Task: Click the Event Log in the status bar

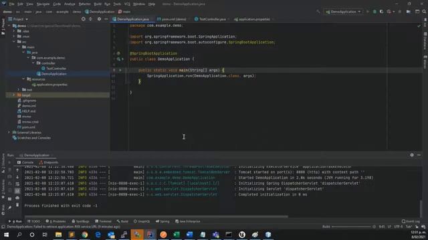Action: coord(411,221)
